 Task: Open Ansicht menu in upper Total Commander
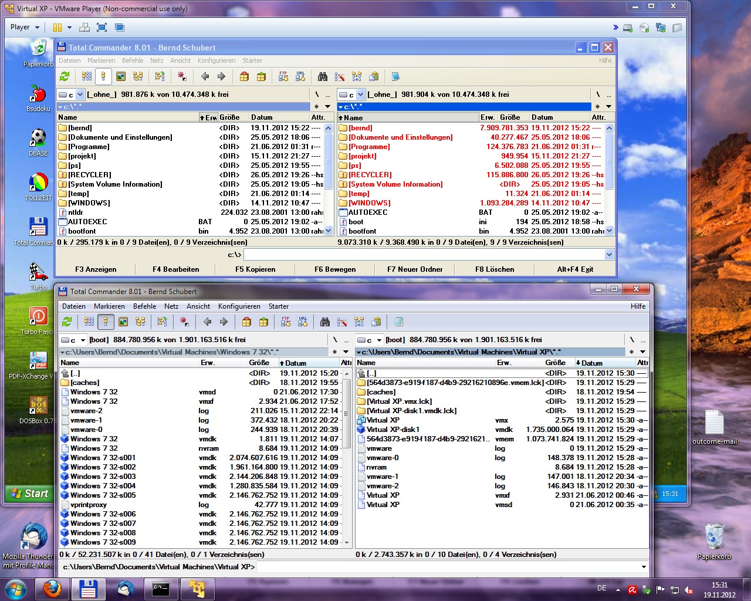(181, 60)
